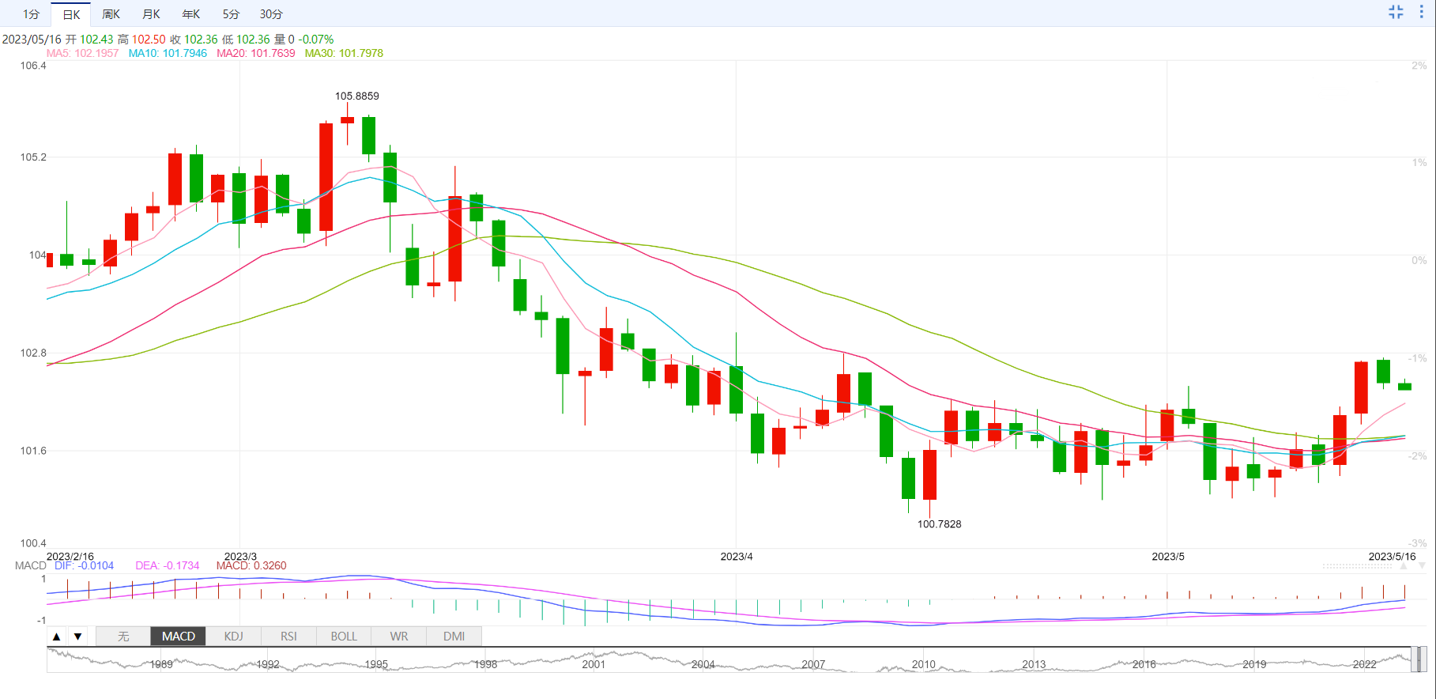Switch indicator to DMI
Image resolution: width=1436 pixels, height=699 pixels.
454,637
